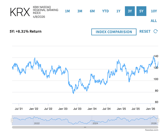Click the 140 y-axis label

(156, 56)
